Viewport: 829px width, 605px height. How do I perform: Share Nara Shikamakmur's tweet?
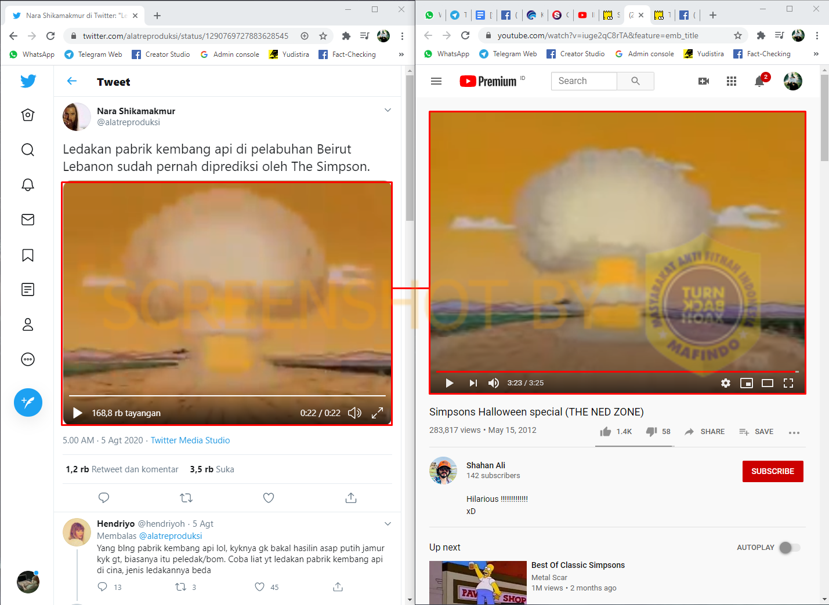point(351,498)
